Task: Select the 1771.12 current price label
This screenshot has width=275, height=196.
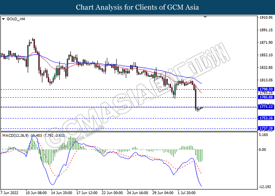Action: coord(266,107)
